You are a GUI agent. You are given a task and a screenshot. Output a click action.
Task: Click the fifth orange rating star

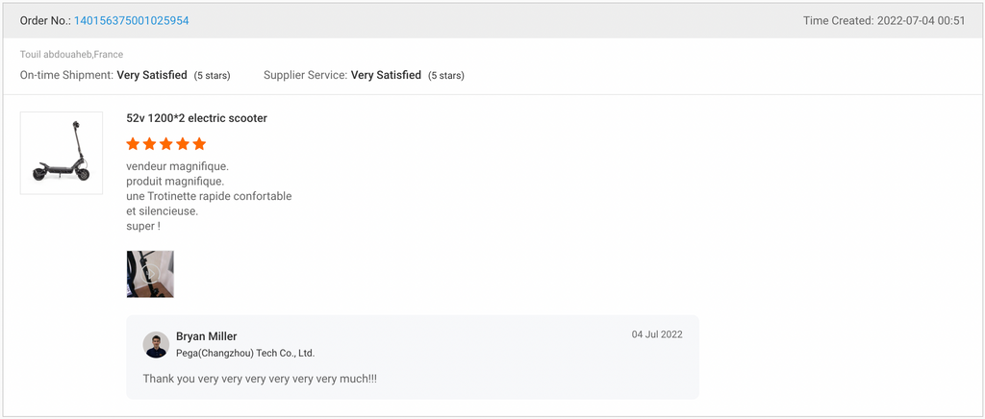(199, 144)
